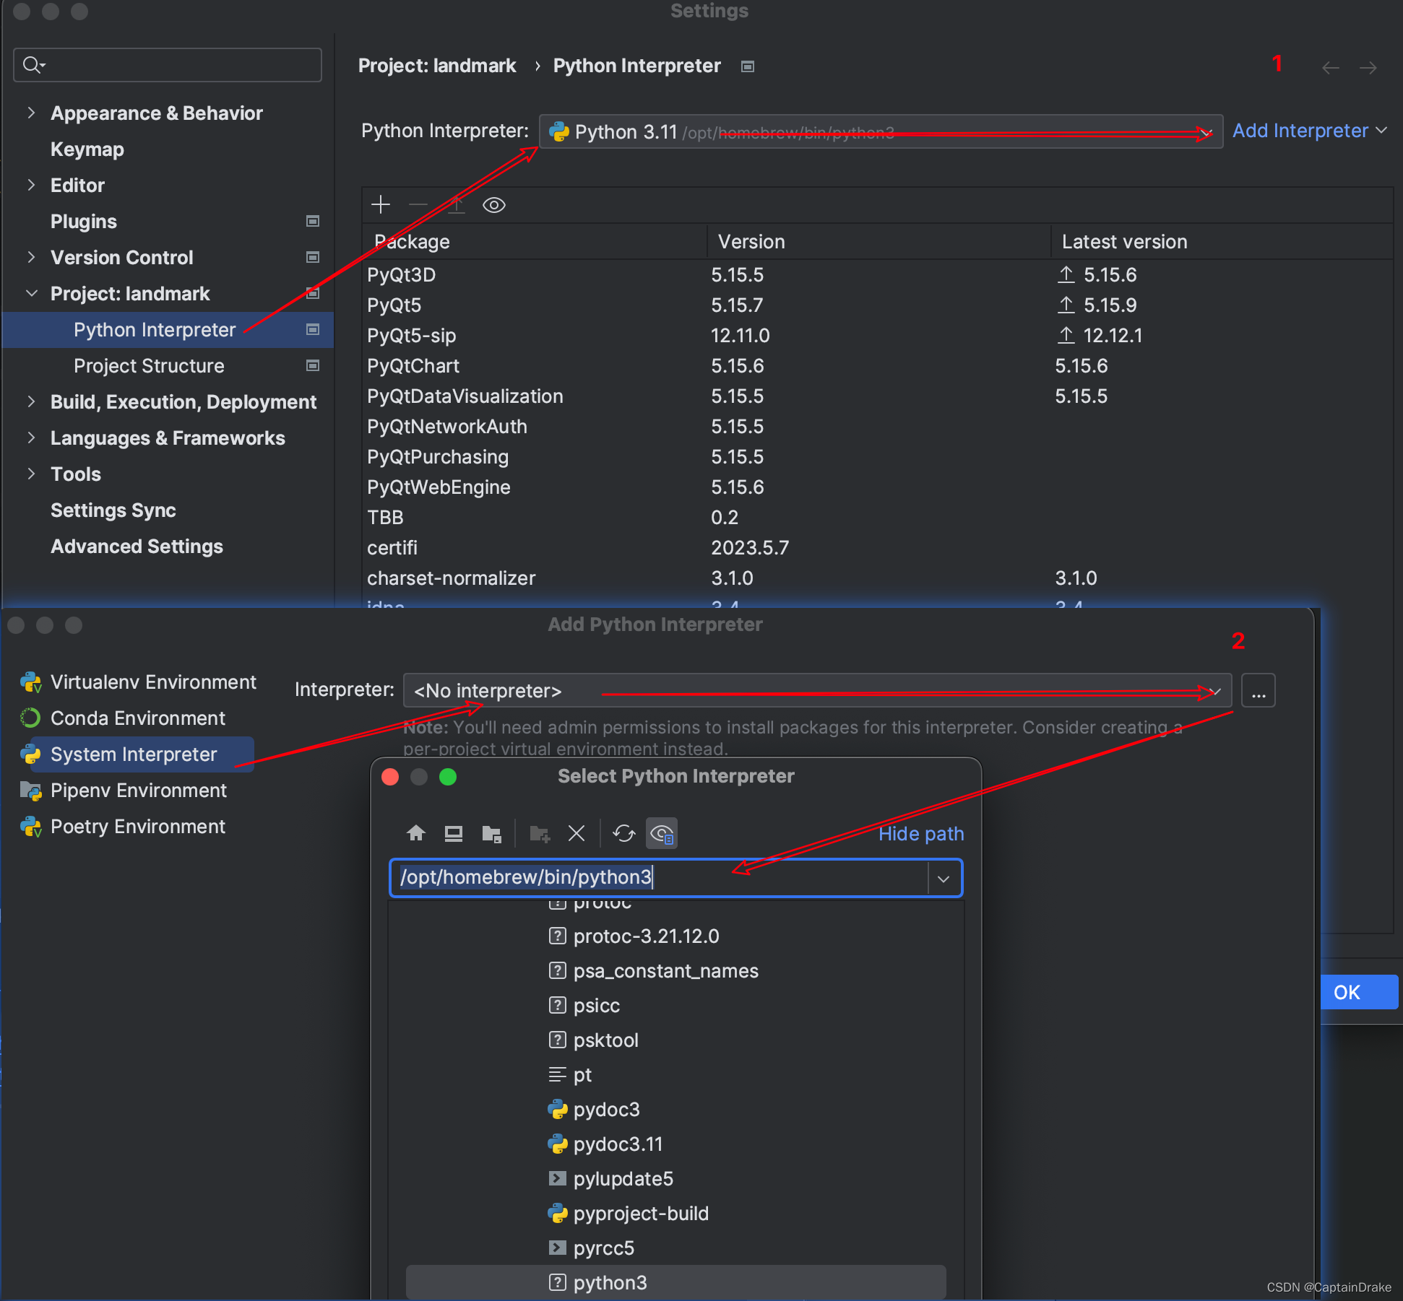Click the desktop directory icon
The width and height of the screenshot is (1403, 1301).
(x=453, y=834)
